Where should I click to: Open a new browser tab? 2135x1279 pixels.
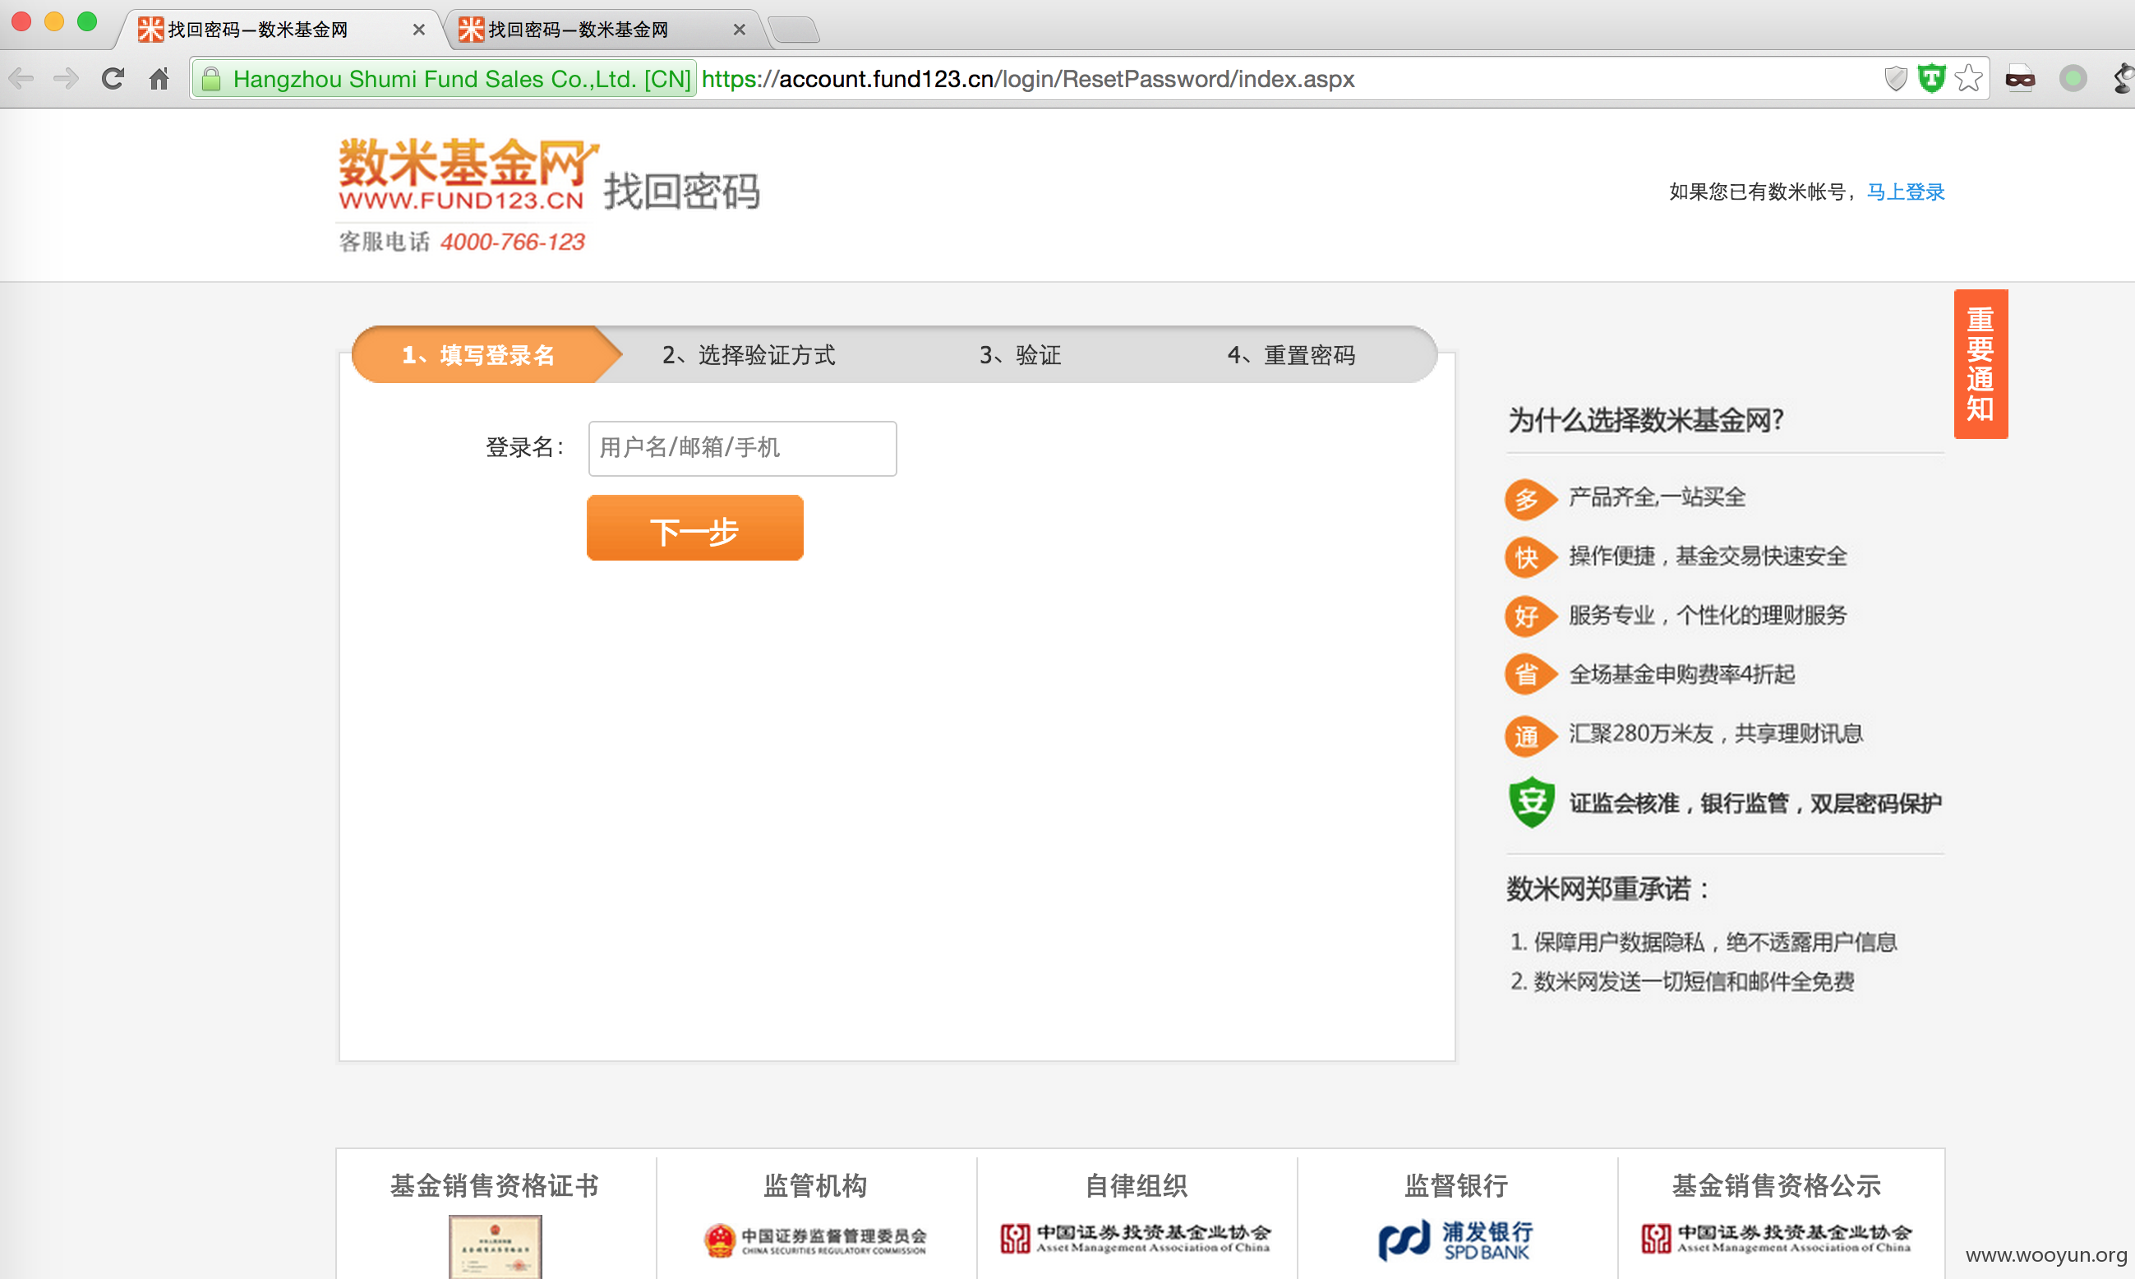pos(794,30)
